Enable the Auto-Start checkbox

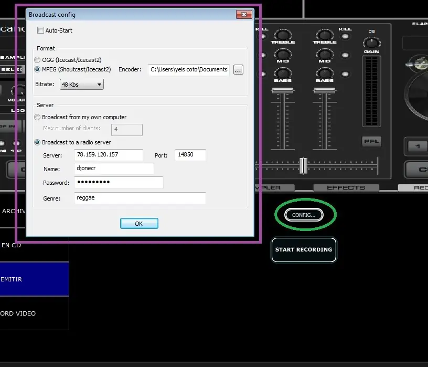[x=40, y=30]
